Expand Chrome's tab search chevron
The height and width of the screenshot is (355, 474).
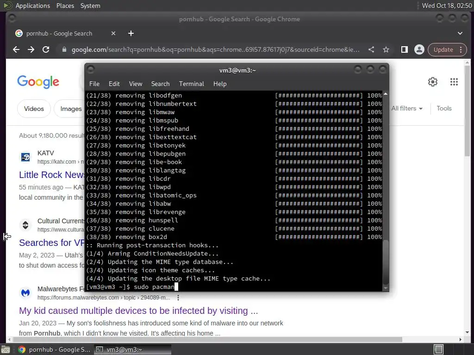point(460,33)
